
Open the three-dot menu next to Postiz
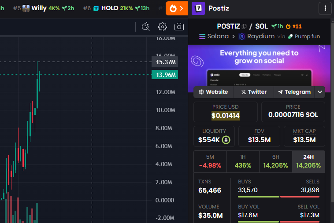coord(325,8)
